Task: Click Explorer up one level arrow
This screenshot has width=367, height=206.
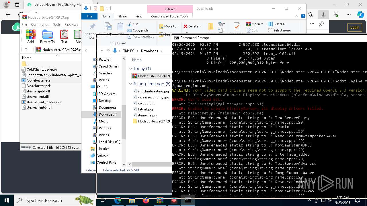Action: point(108,51)
